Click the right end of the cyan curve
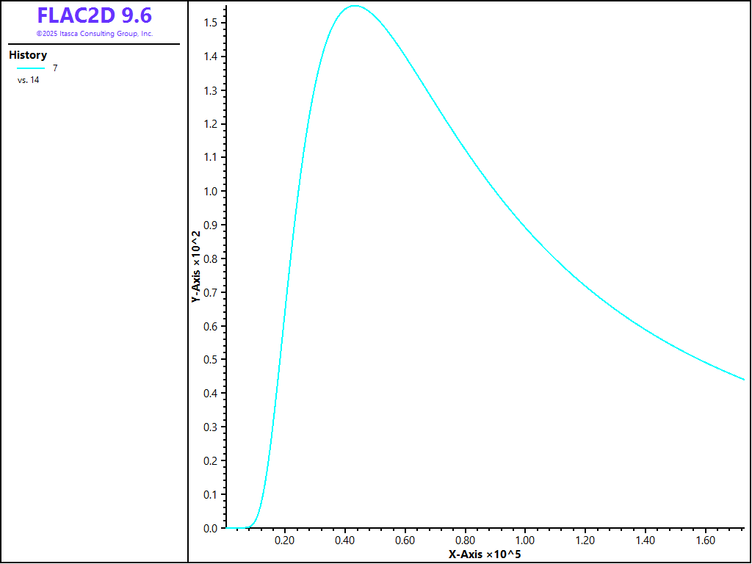 743,379
